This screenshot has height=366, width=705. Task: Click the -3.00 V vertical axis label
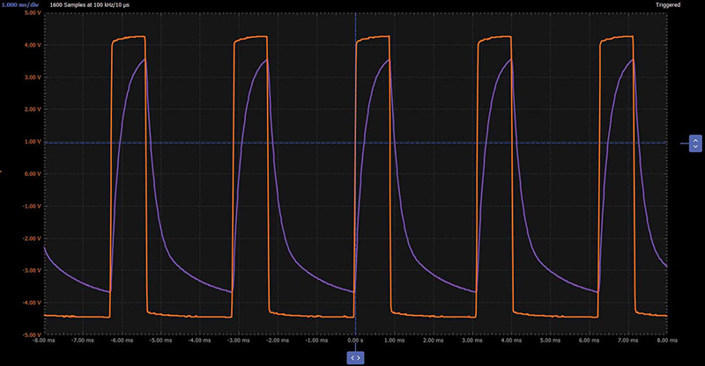coord(32,270)
